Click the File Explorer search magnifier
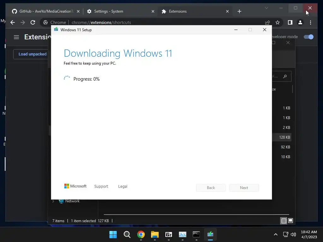This screenshot has height=242, width=323. pyautogui.click(x=285, y=76)
